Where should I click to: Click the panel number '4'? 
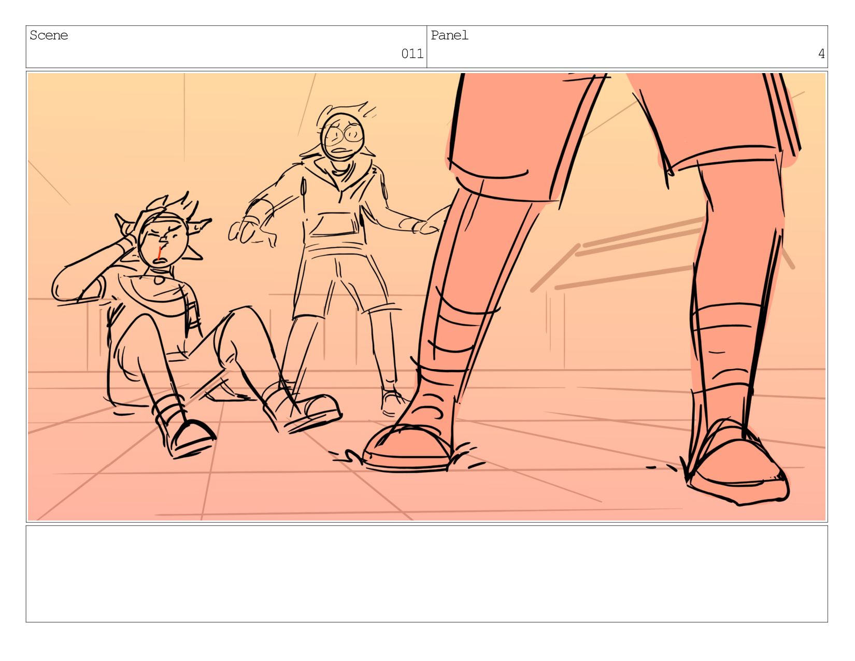pyautogui.click(x=821, y=53)
